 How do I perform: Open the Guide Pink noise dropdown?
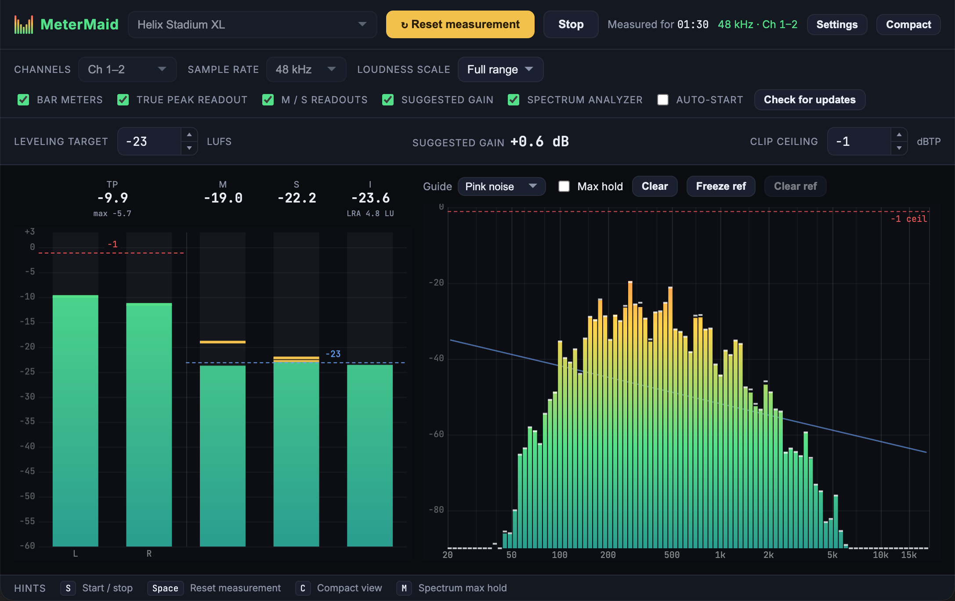point(502,186)
